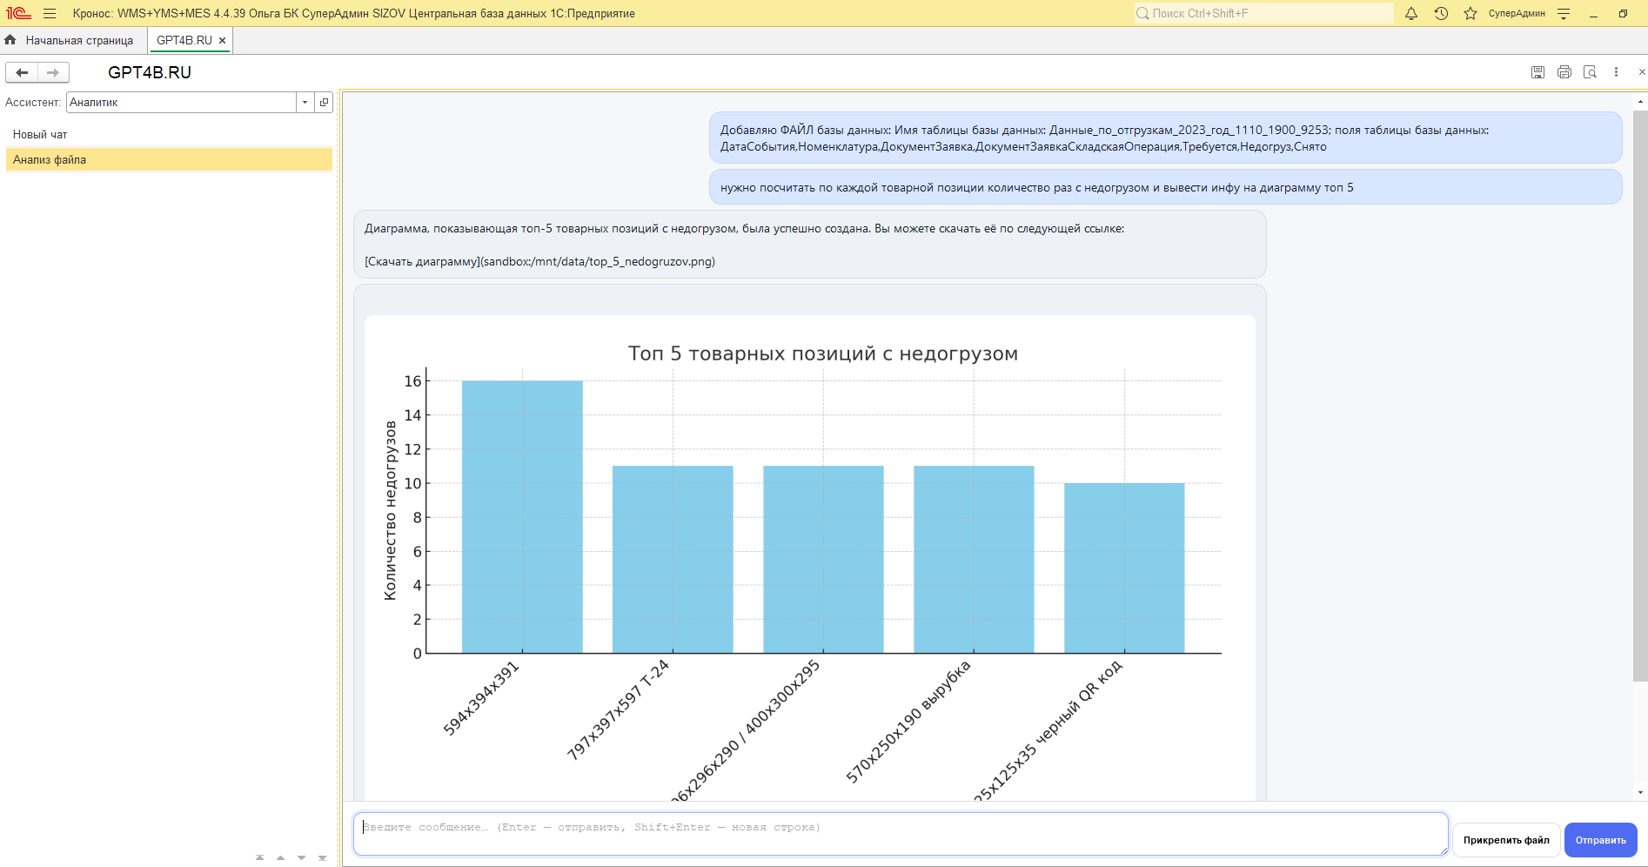
Task: Click the message input field
Action: (901, 834)
